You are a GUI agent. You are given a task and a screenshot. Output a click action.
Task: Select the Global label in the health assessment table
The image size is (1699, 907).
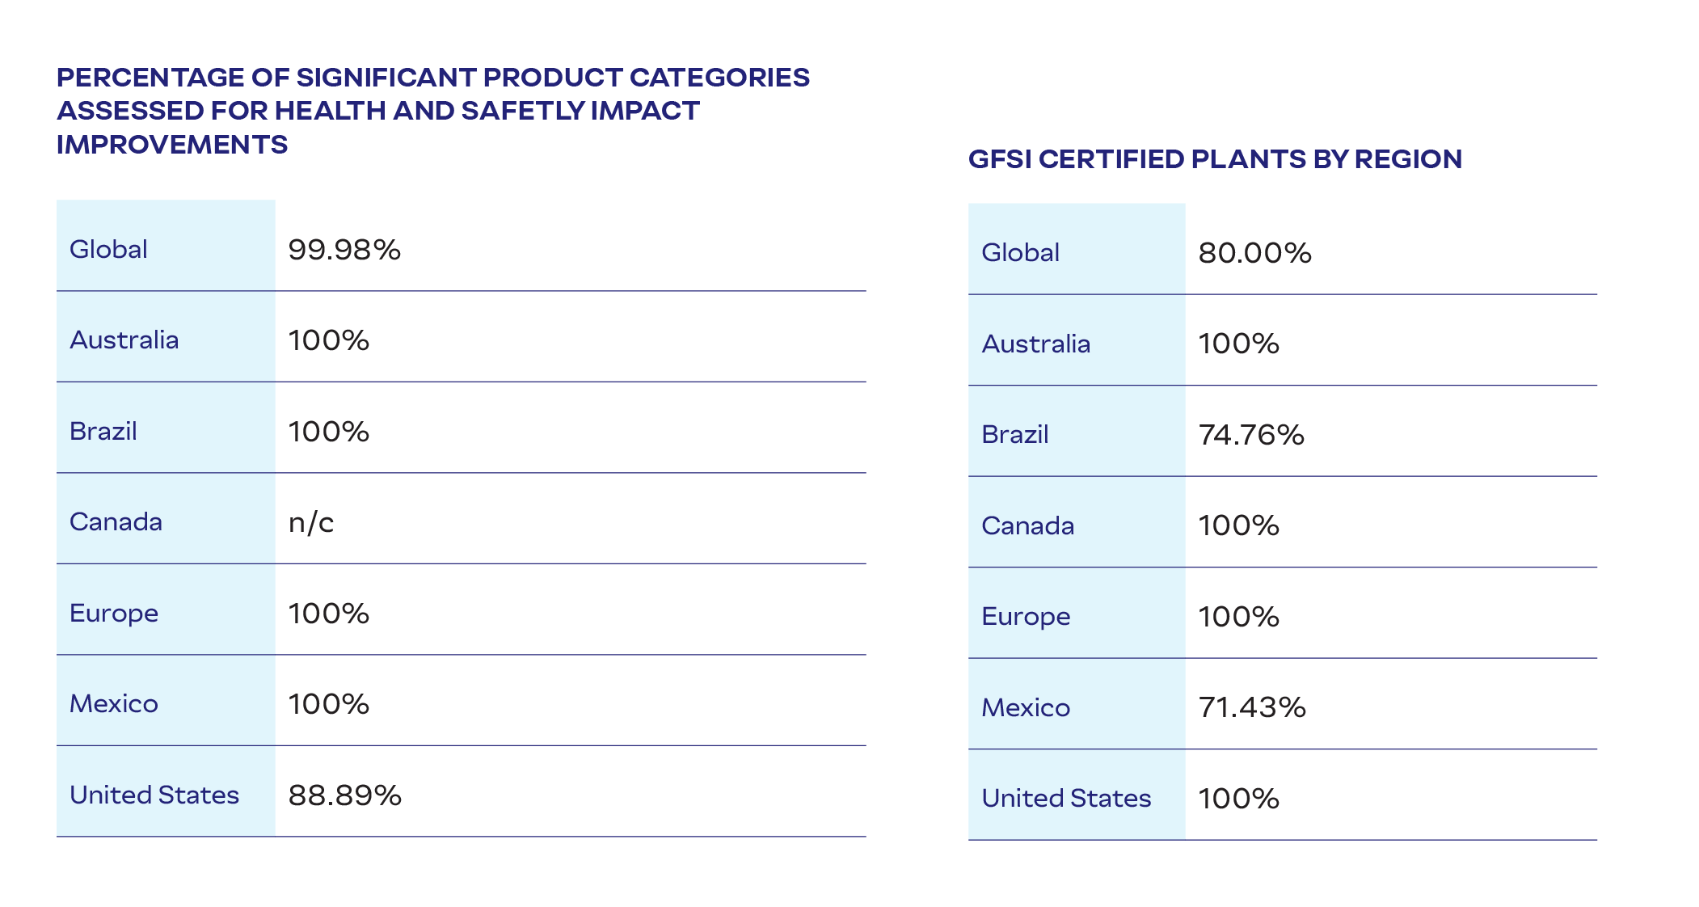[108, 250]
